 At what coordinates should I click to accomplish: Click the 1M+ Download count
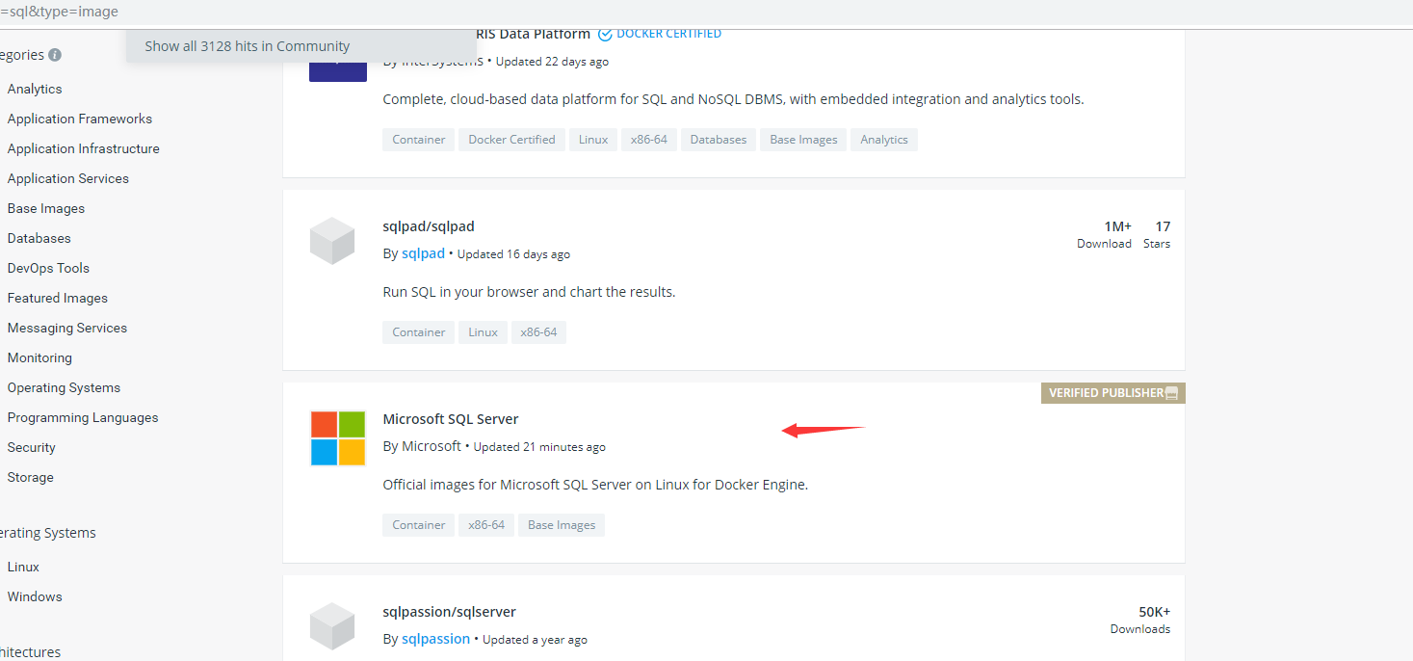(1105, 234)
